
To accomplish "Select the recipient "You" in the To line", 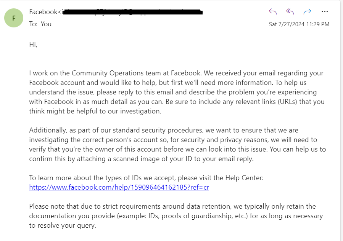I will click(x=46, y=24).
